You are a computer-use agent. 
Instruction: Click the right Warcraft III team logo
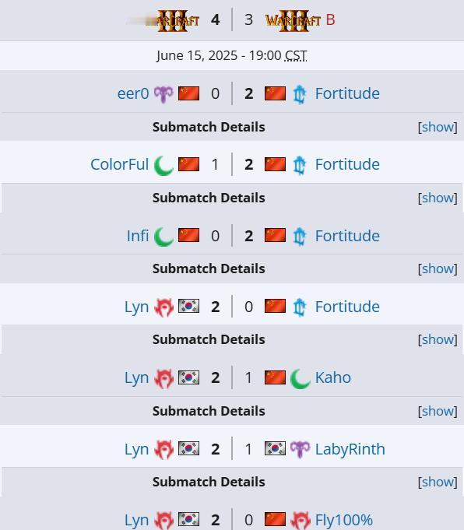click(x=293, y=20)
